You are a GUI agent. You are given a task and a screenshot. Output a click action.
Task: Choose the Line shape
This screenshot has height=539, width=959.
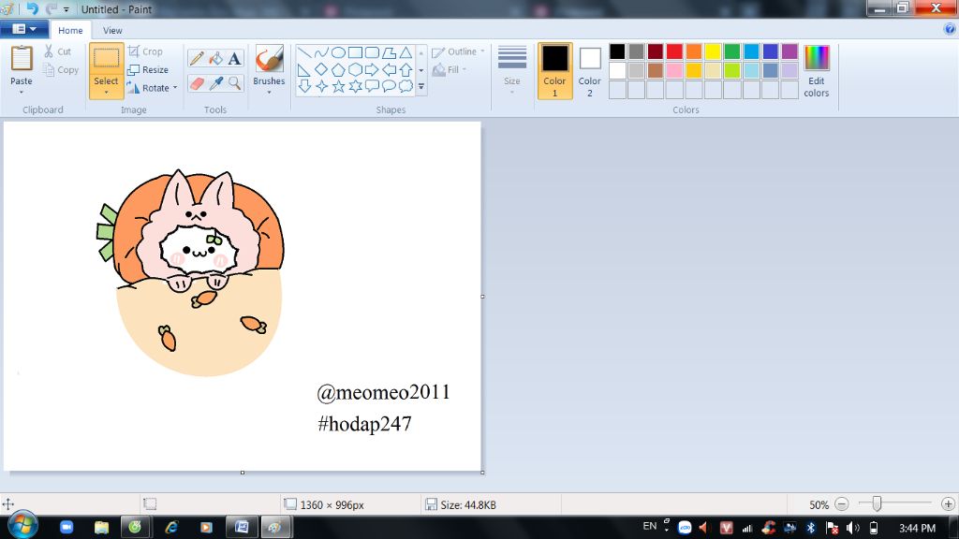coord(304,52)
